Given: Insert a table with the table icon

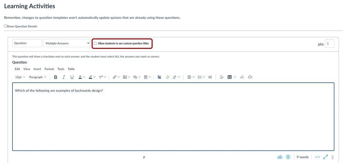Looking at the screenshot, I should click(230, 77).
